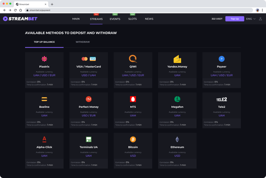Select the Yandex.Money method name

[x=177, y=66]
